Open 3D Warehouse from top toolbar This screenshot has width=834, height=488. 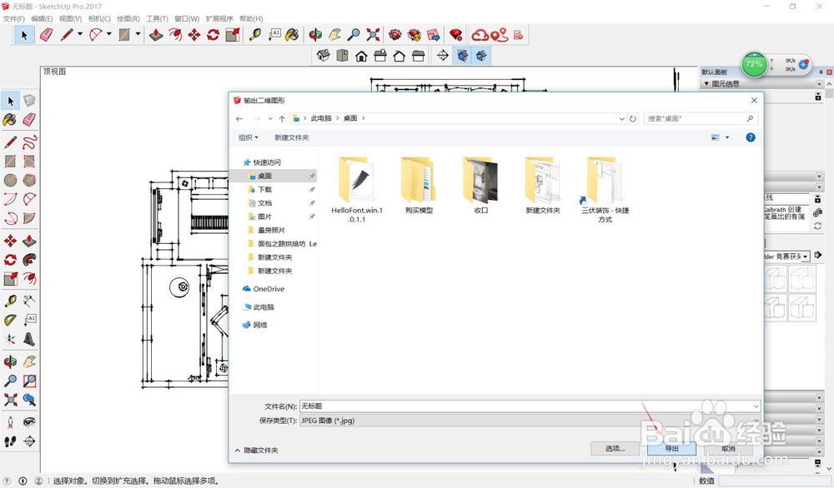click(x=394, y=35)
